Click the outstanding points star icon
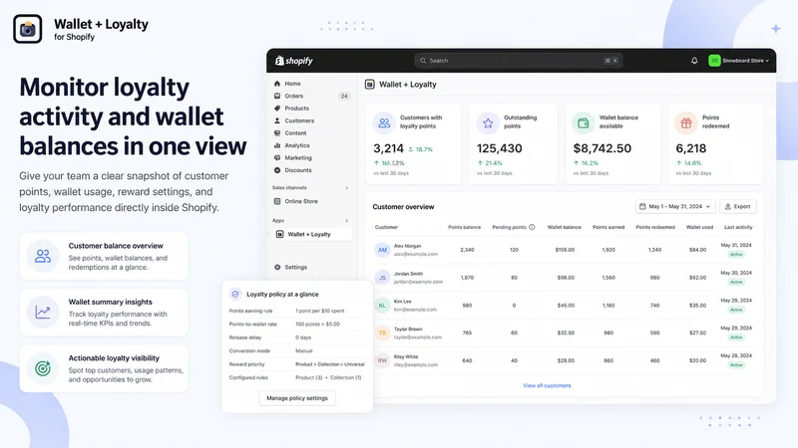The height and width of the screenshot is (448, 798). (488, 122)
